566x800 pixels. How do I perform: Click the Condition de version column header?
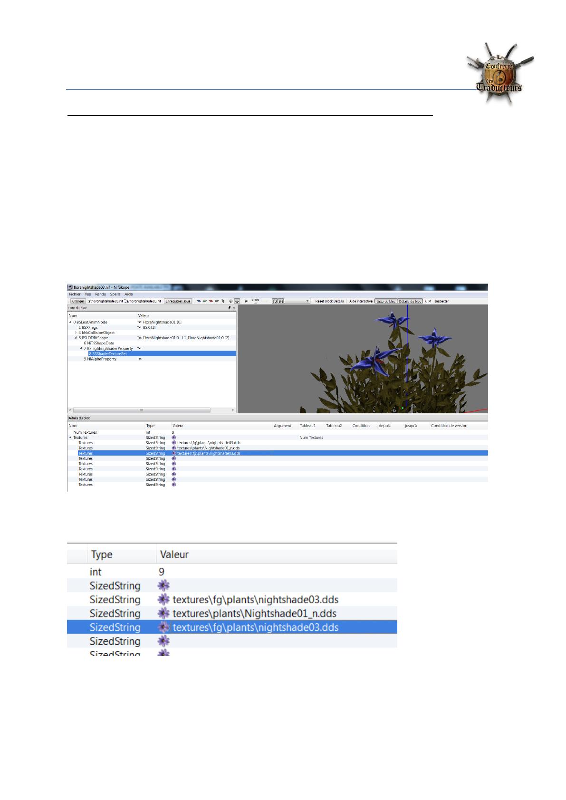click(449, 426)
